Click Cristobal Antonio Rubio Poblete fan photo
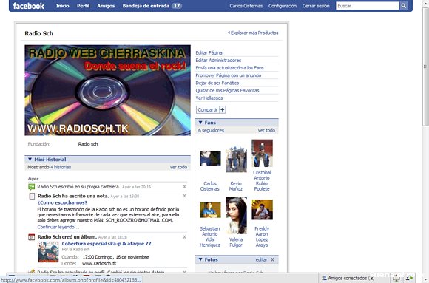 pos(262,153)
